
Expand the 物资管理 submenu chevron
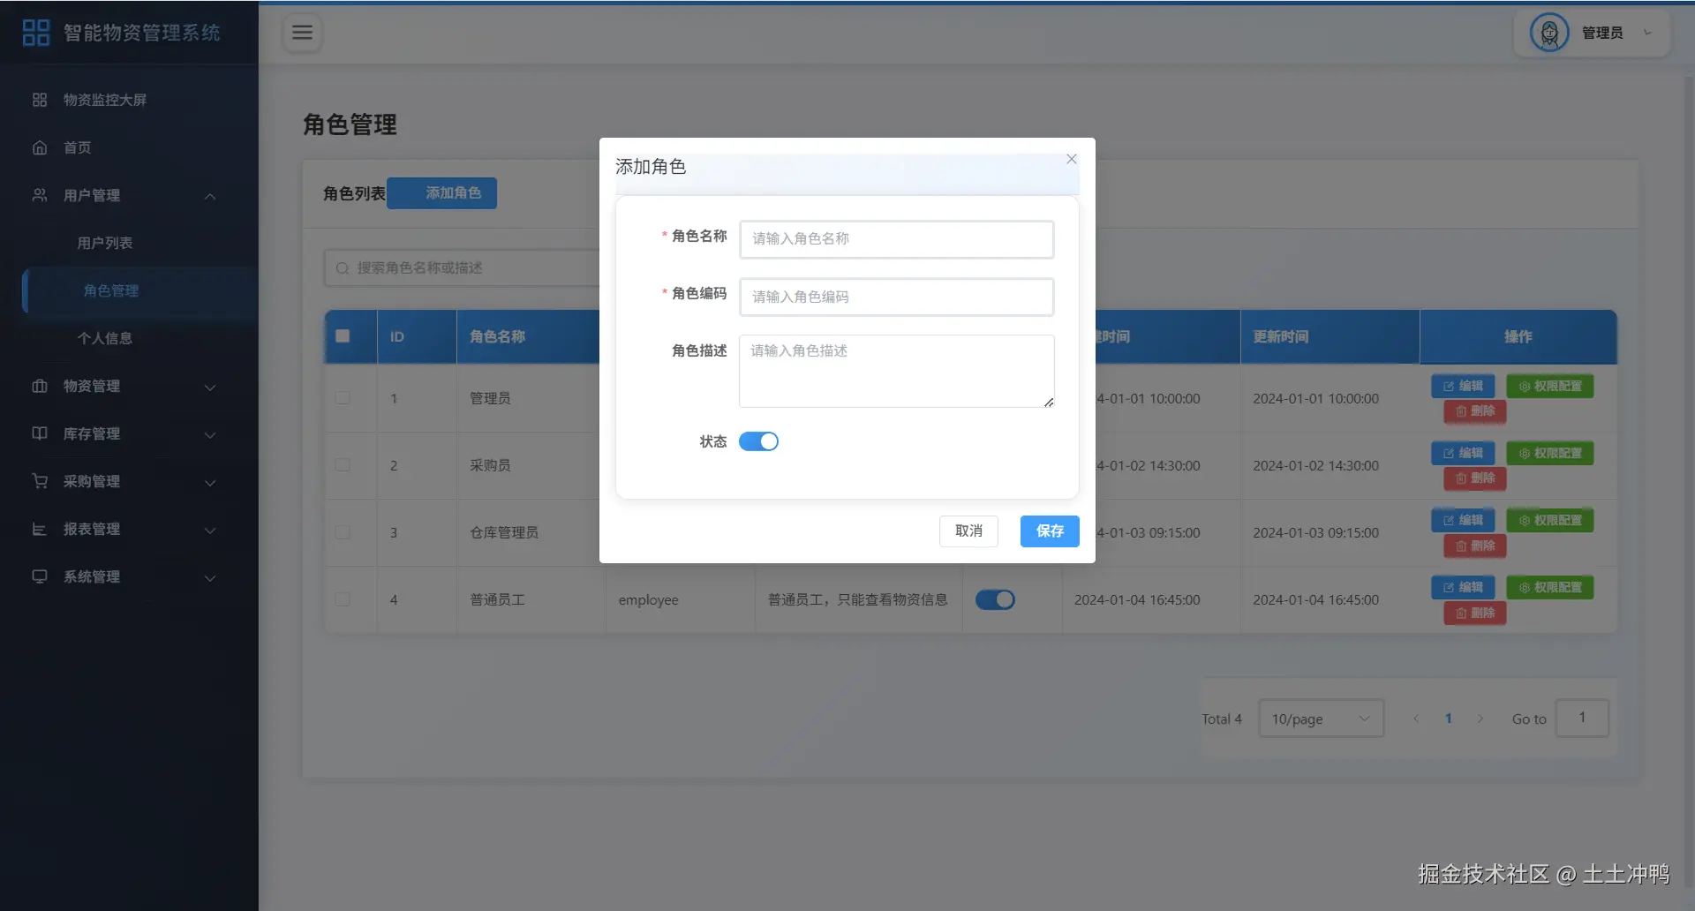(x=210, y=387)
